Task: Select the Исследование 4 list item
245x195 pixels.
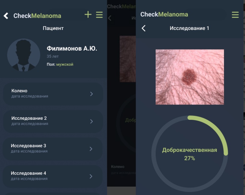Action: click(53, 176)
